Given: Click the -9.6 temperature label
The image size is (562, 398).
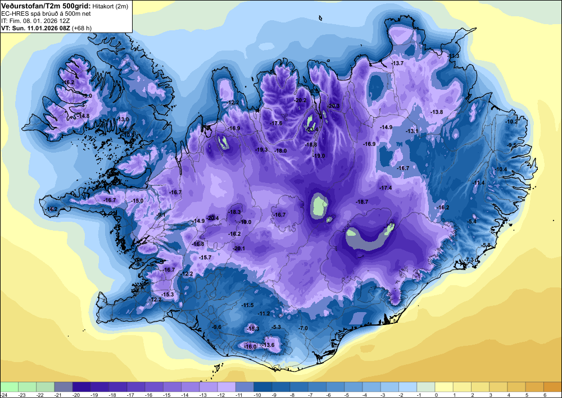Looking at the screenshot, I should [x=217, y=327].
